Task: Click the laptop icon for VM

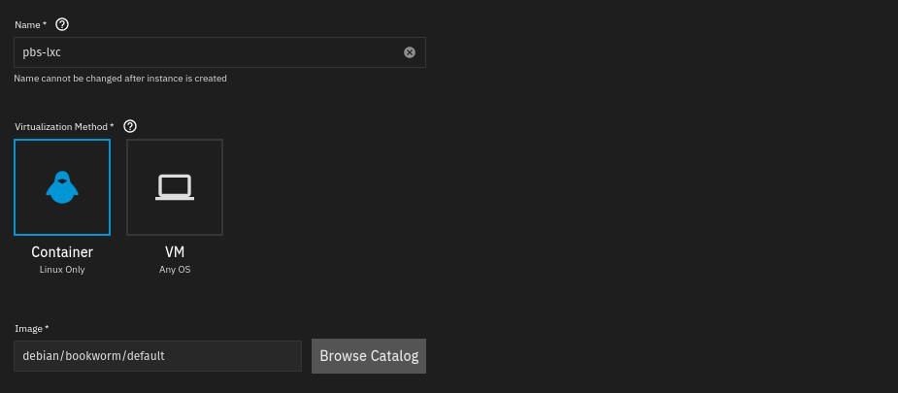Action: 175,187
